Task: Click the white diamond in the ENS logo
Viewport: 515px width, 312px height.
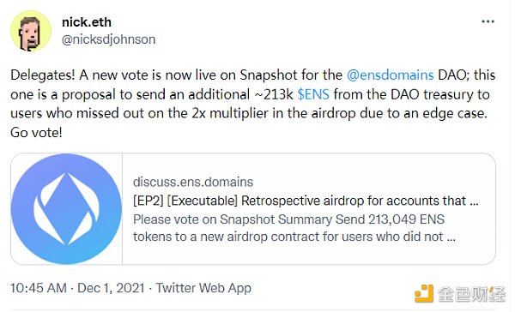Action: [x=67, y=209]
